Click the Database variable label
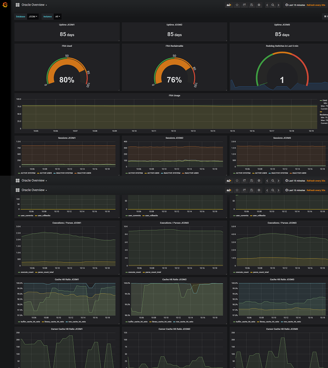328x368 pixels. tap(21, 16)
